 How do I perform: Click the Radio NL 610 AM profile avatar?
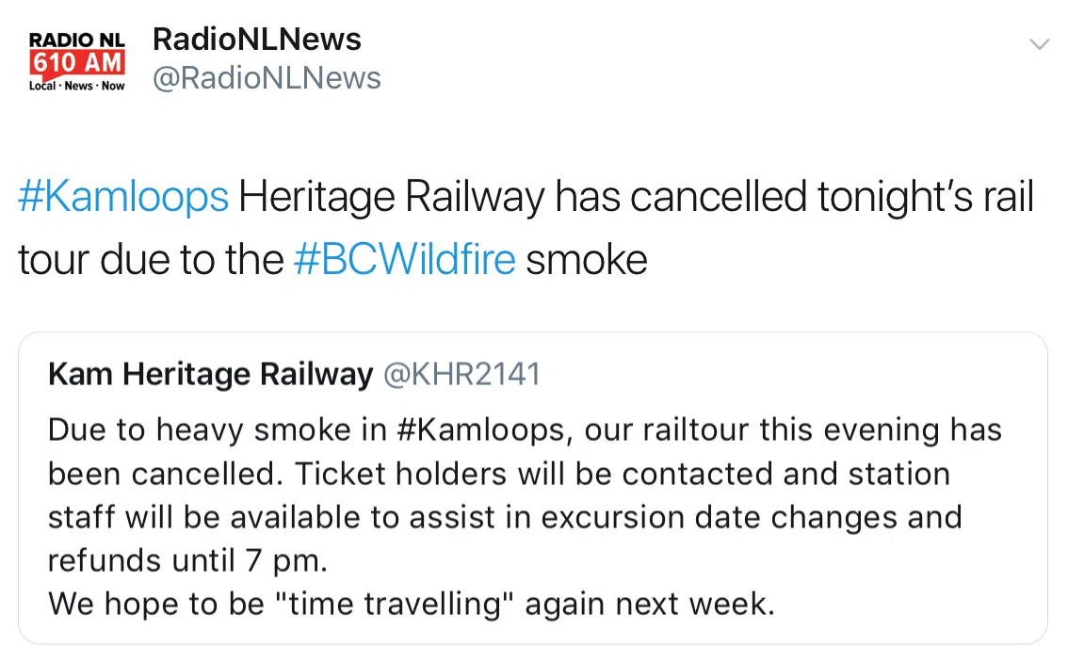(x=77, y=59)
